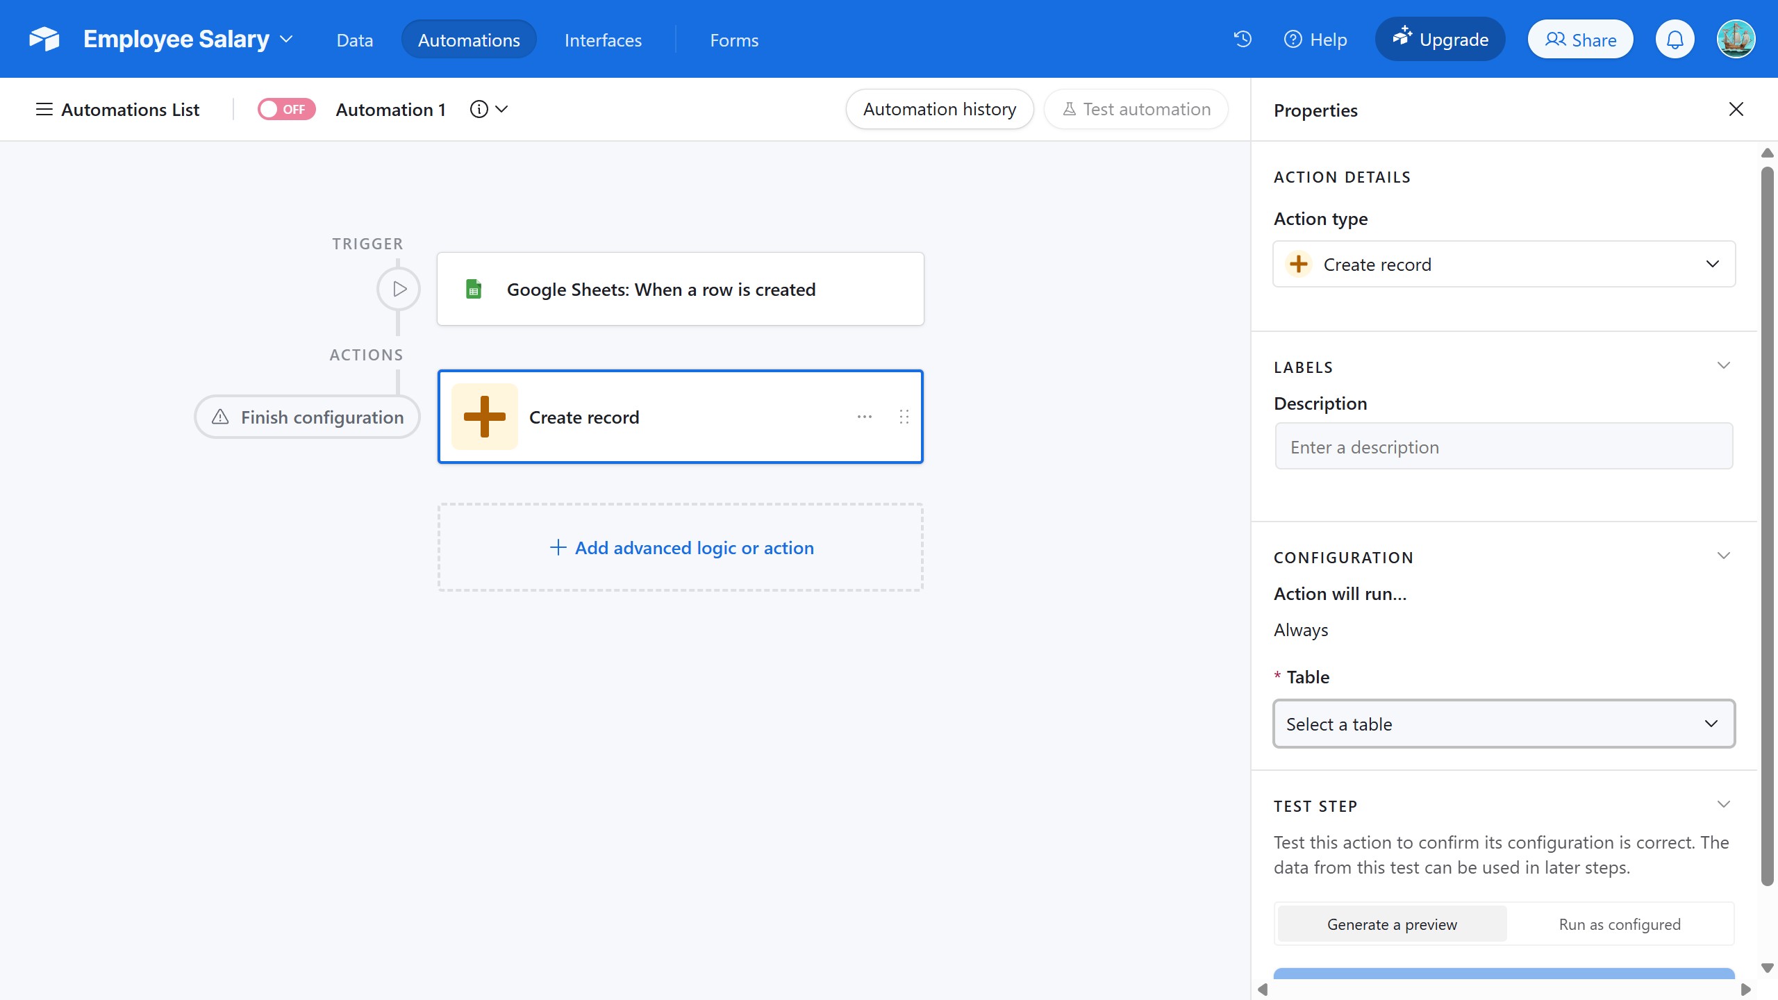Click the Automation 1 name
Screen dimensions: 1778x1000
(x=391, y=109)
